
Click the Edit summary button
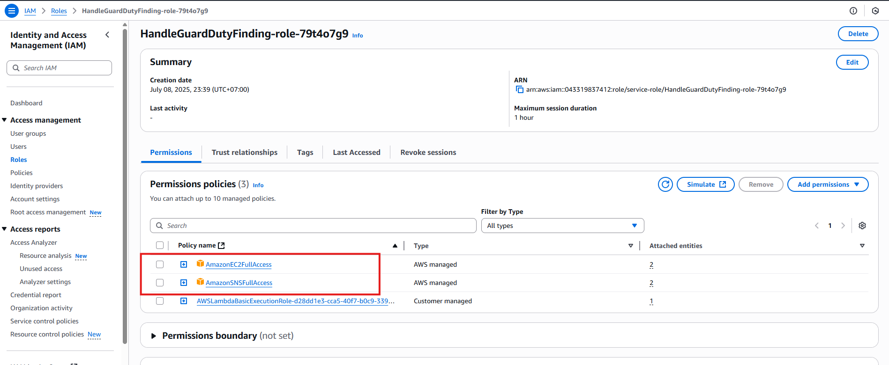tap(852, 62)
